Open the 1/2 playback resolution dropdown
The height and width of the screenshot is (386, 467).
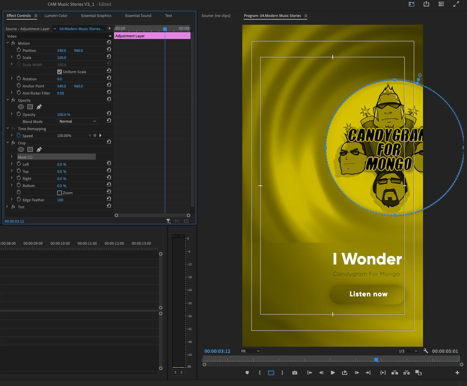408,351
